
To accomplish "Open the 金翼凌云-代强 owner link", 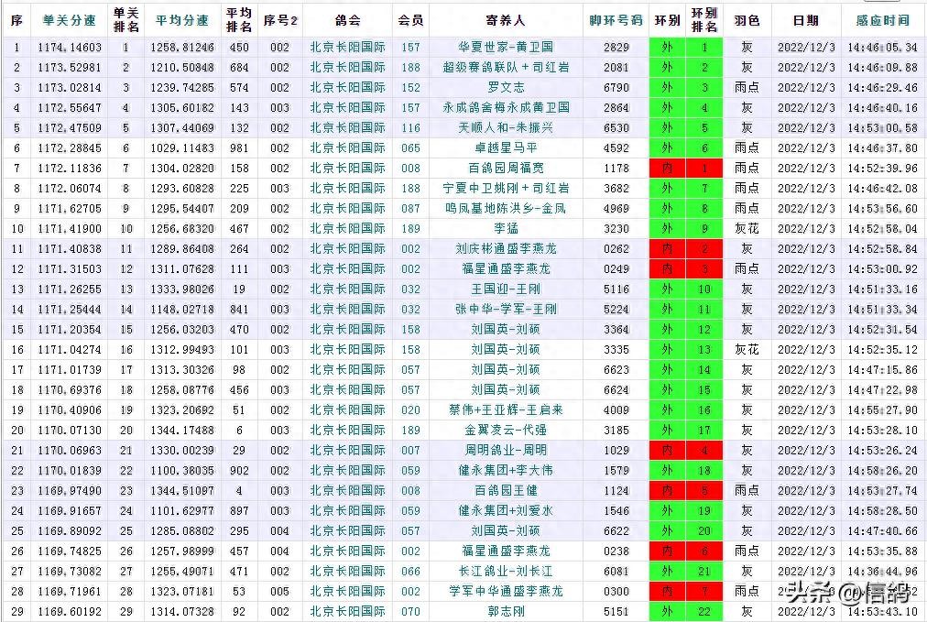I will pyautogui.click(x=506, y=430).
